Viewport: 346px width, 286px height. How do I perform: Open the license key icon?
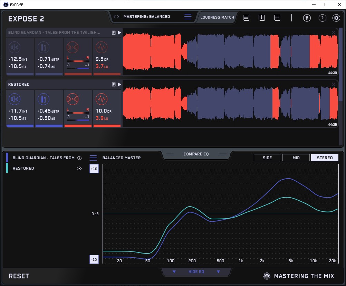point(307,18)
